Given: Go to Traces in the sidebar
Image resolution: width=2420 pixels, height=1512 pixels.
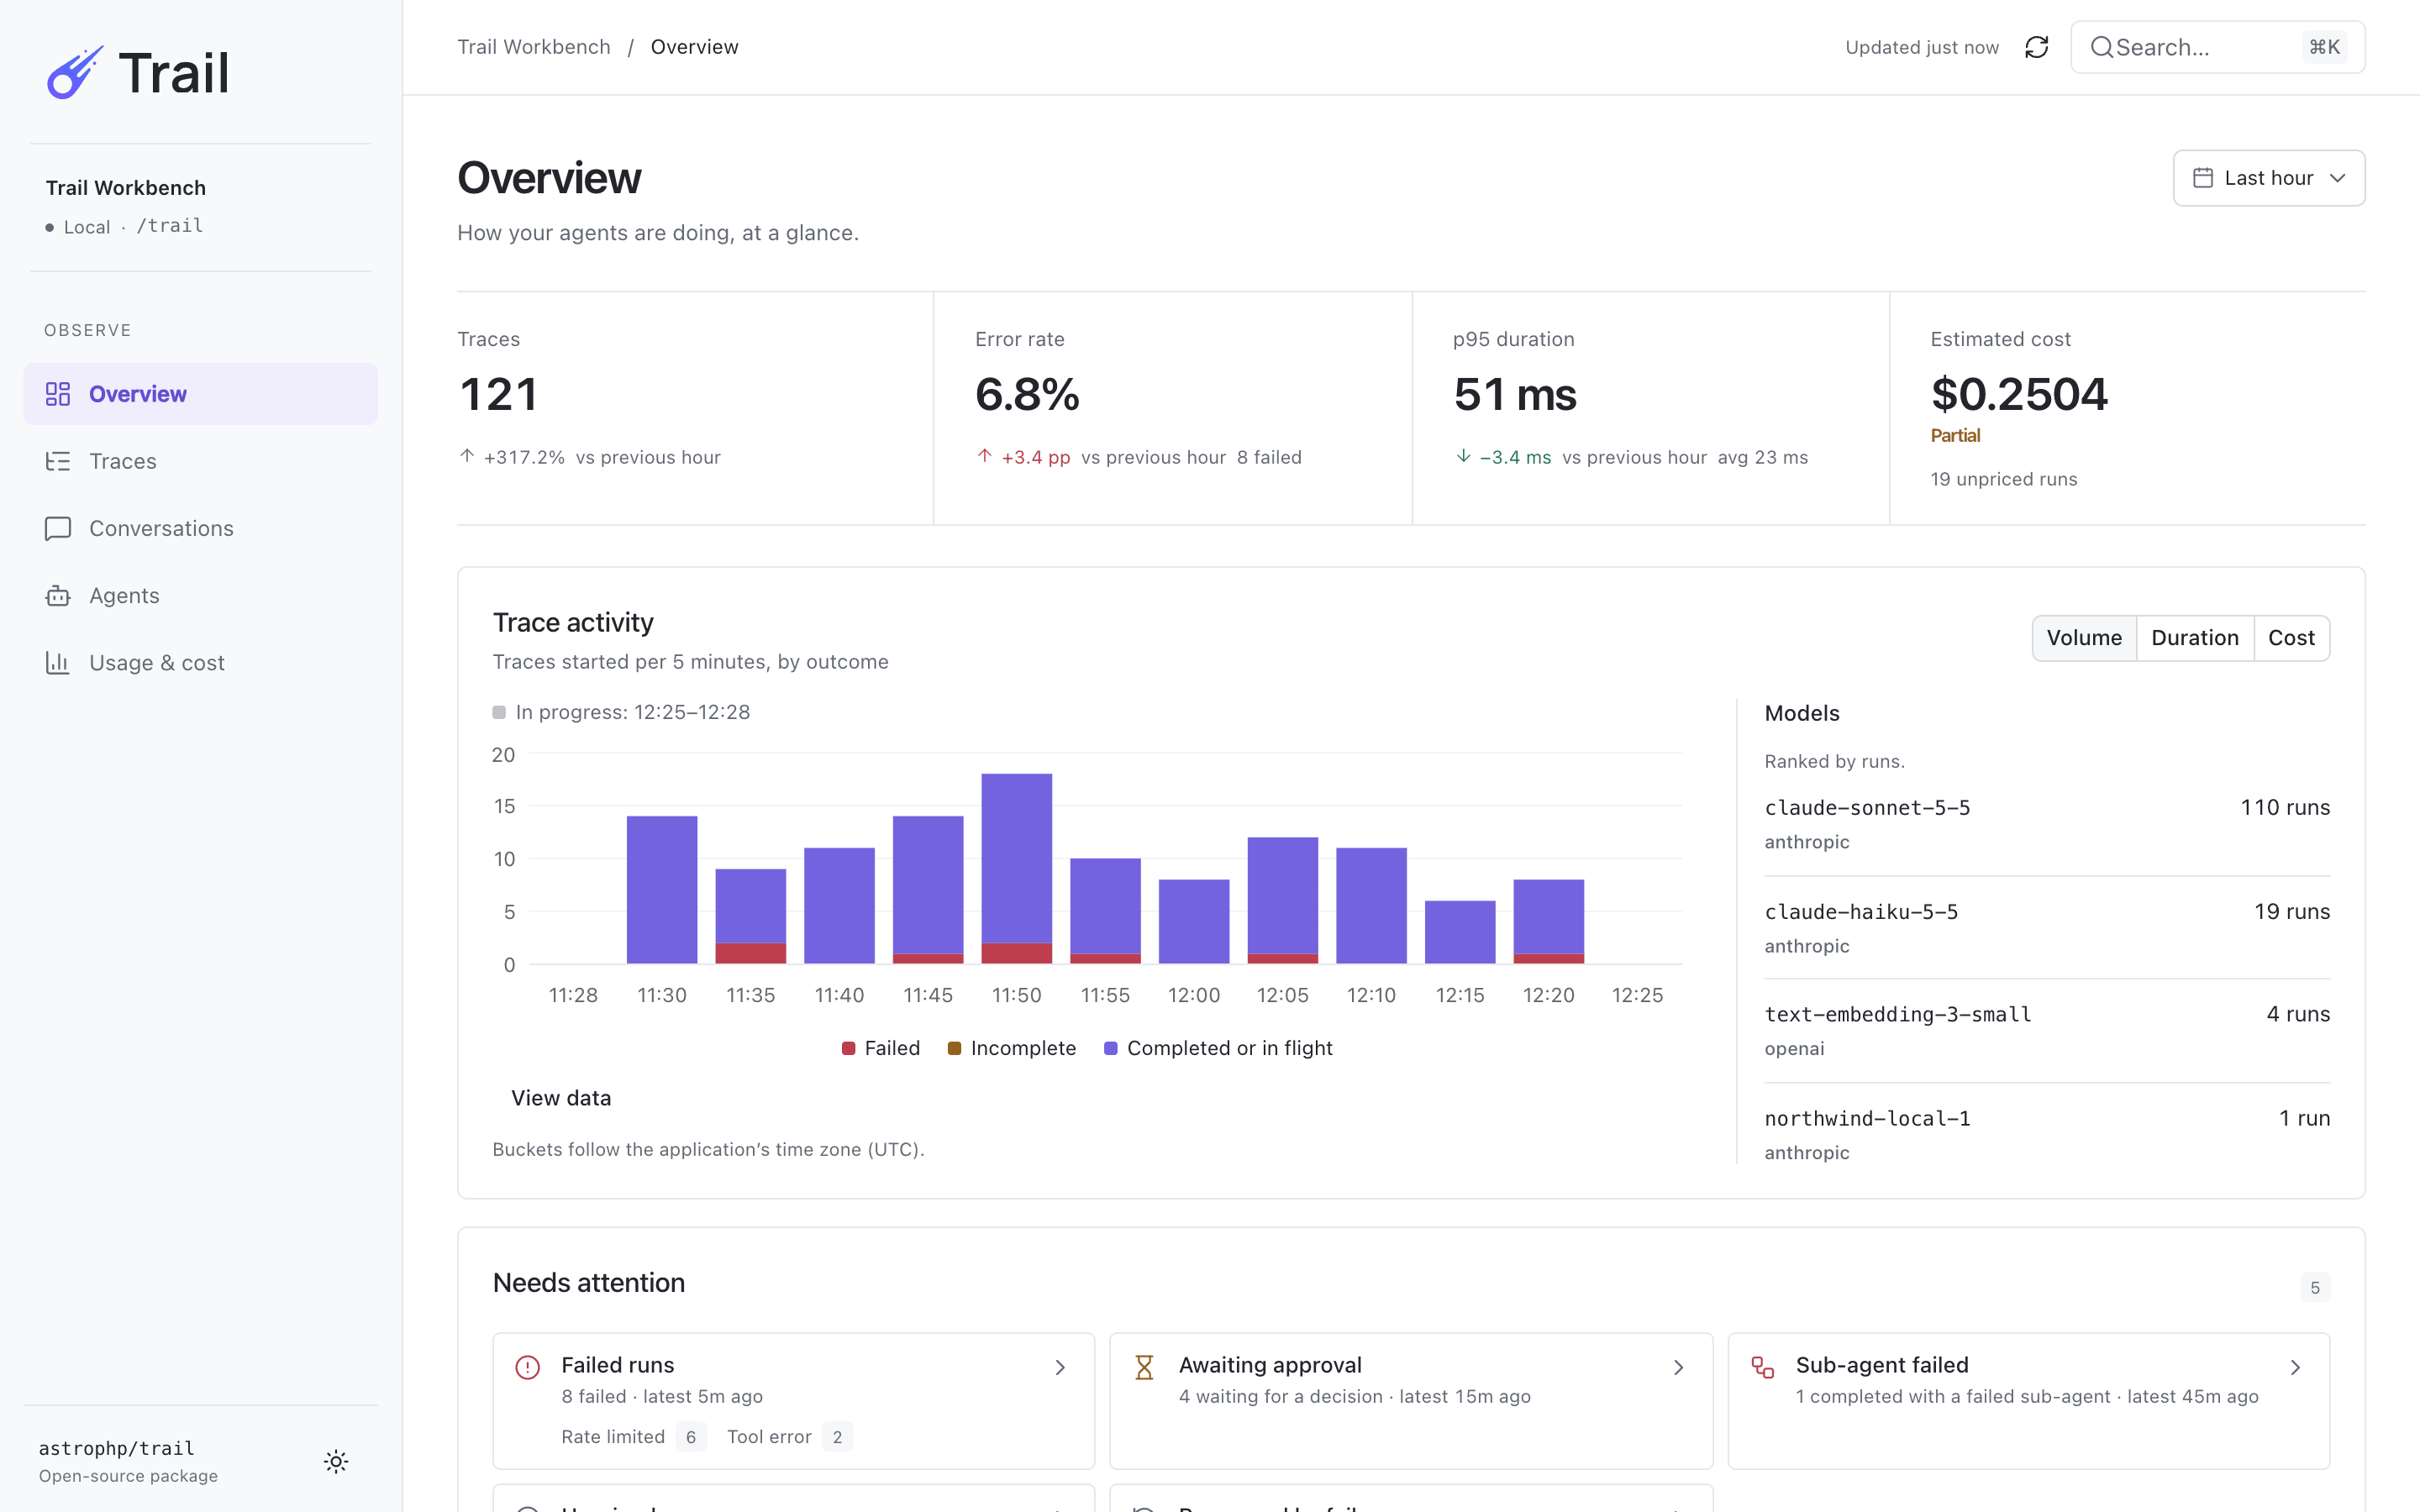Looking at the screenshot, I should 200,461.
